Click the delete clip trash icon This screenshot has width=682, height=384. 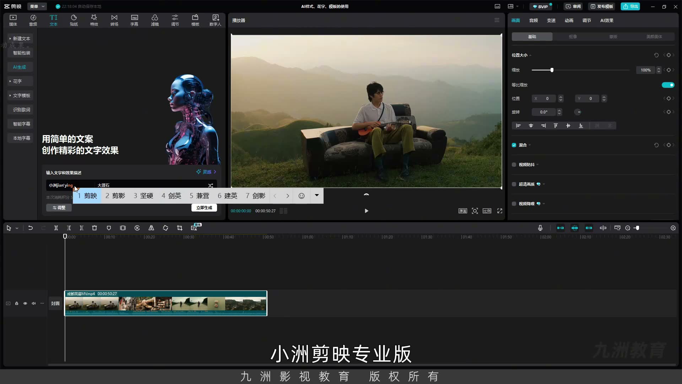pos(94,228)
